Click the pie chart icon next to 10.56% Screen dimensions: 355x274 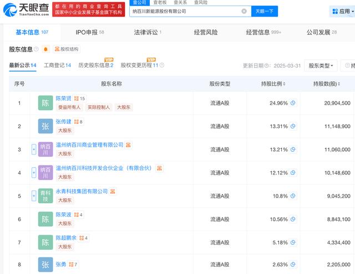pyautogui.click(x=293, y=219)
